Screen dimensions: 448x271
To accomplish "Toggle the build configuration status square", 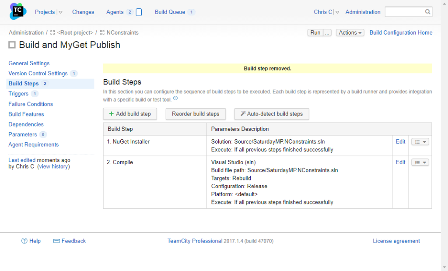I will point(12,45).
